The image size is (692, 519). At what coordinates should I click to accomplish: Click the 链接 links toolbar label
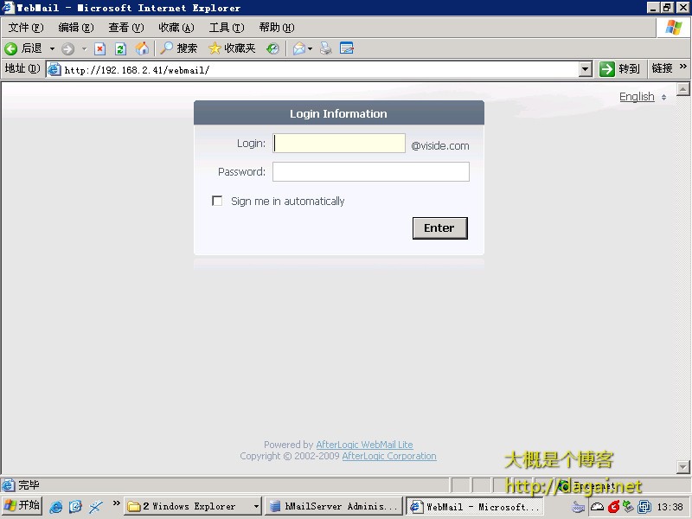click(662, 68)
